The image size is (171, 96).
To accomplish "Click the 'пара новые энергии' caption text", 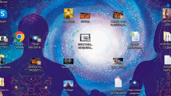I will click(135, 92).
